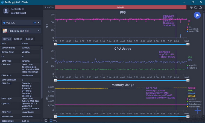The image size is (205, 123).
Task: Click the scroll-down arrow of device info list
Action: pyautogui.click(x=42, y=121)
